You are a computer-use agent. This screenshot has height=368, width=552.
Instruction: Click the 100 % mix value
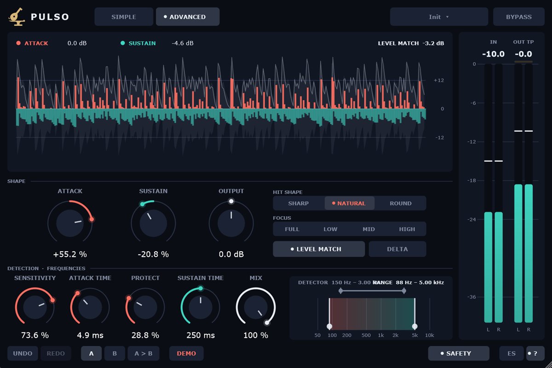pyautogui.click(x=256, y=335)
